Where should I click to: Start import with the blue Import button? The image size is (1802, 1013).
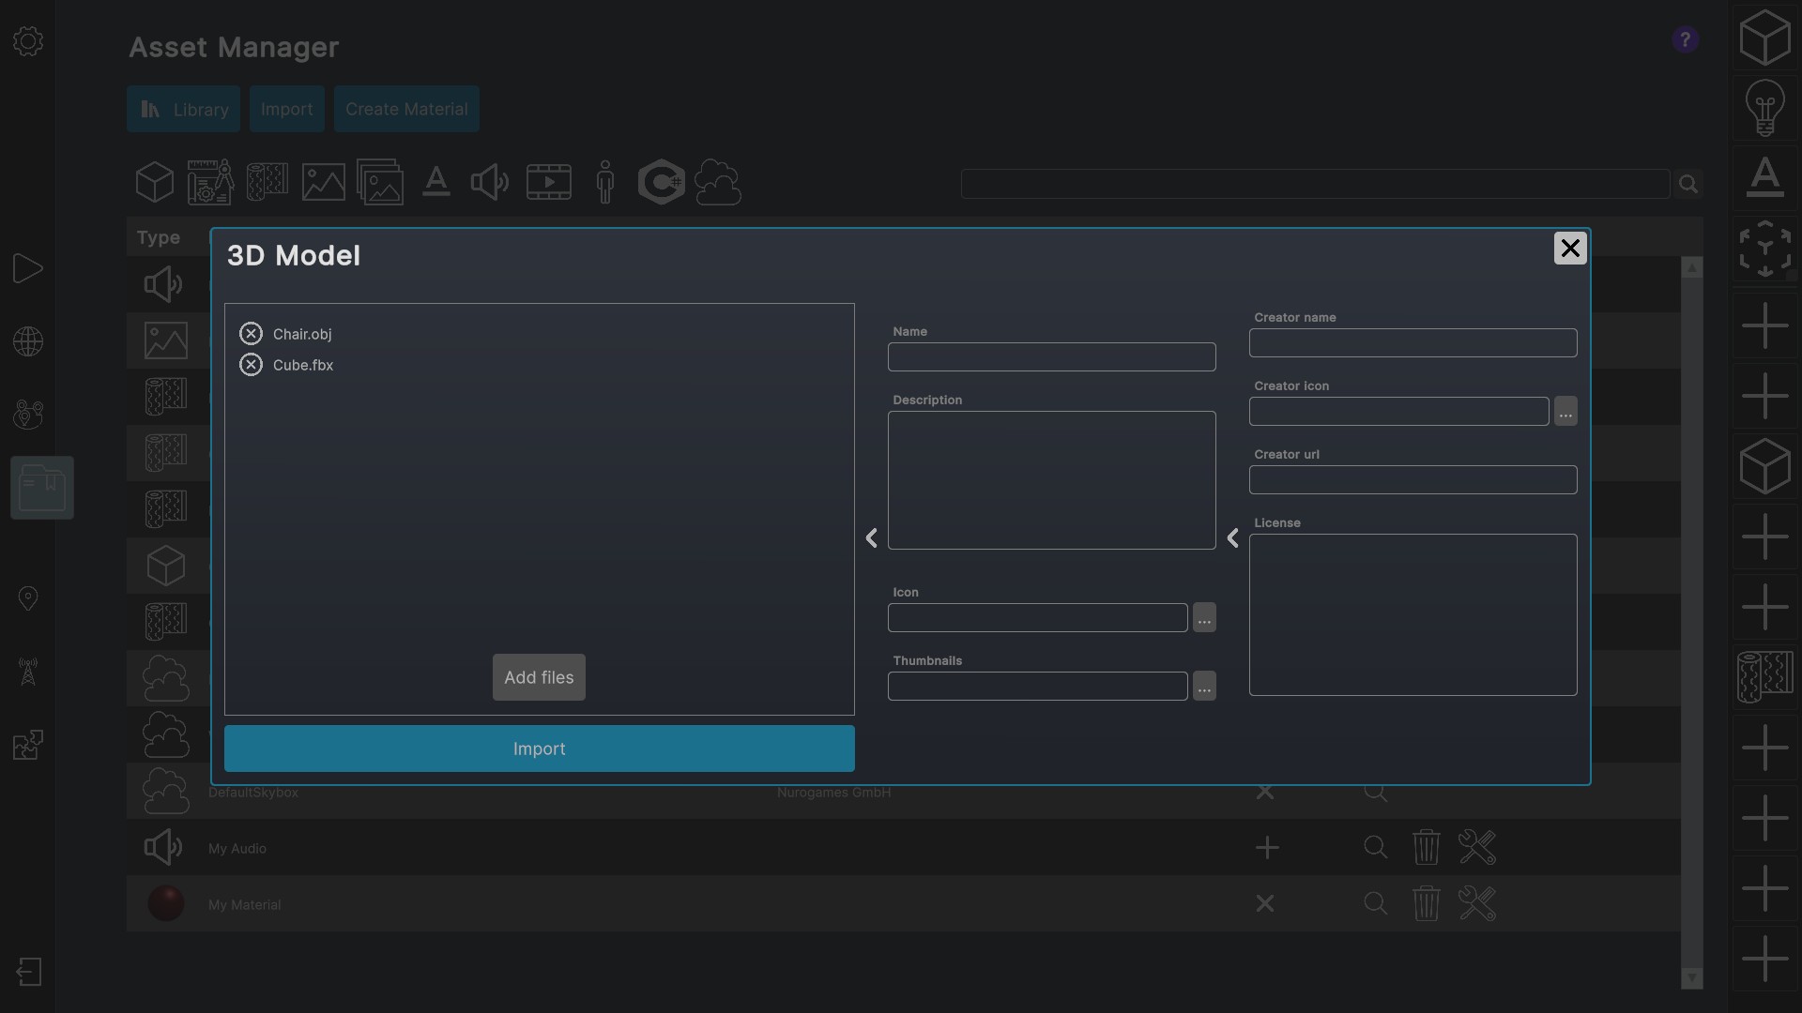pyautogui.click(x=539, y=748)
